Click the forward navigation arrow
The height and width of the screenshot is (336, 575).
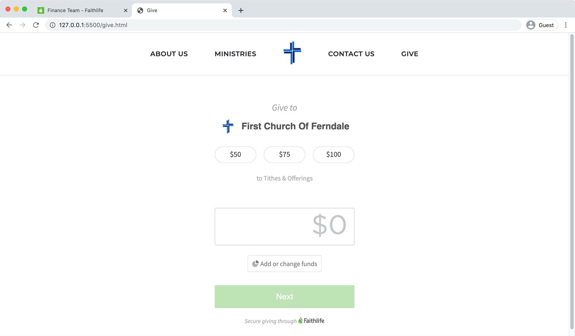pyautogui.click(x=22, y=25)
